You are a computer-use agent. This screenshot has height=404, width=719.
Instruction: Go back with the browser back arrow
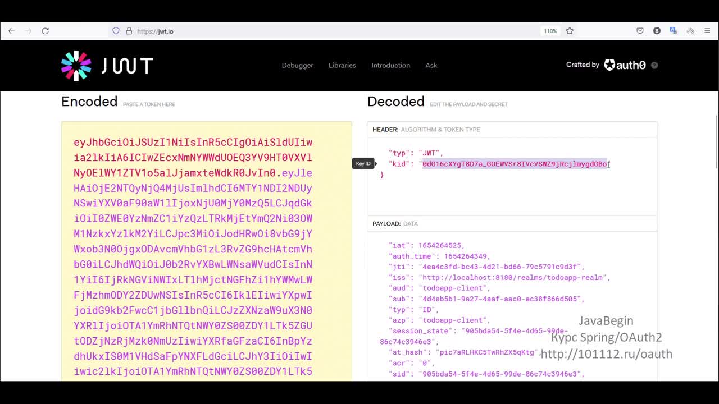[x=11, y=31]
